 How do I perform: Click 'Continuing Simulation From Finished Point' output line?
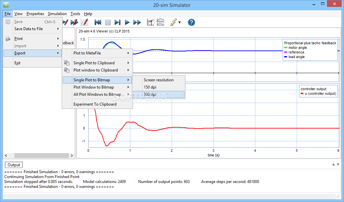(x=42, y=177)
